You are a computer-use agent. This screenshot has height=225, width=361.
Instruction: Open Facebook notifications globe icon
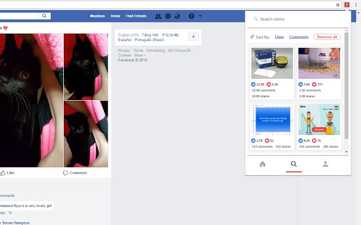(177, 16)
